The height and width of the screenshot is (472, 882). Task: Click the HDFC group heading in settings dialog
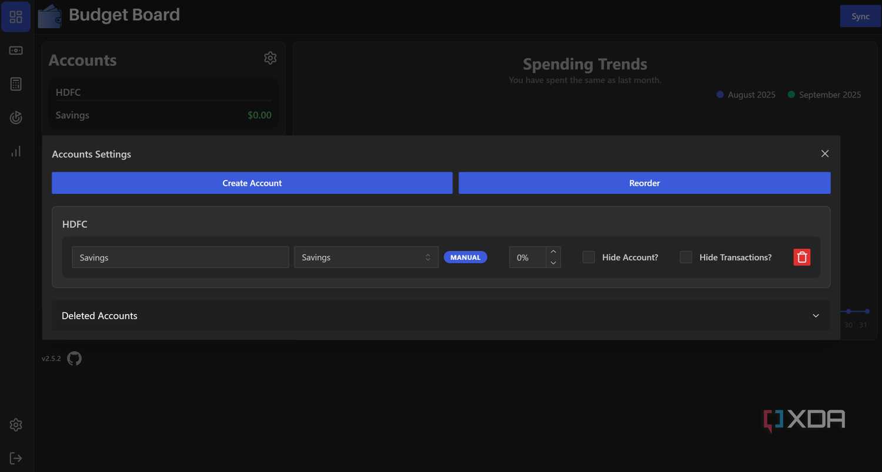pyautogui.click(x=75, y=224)
